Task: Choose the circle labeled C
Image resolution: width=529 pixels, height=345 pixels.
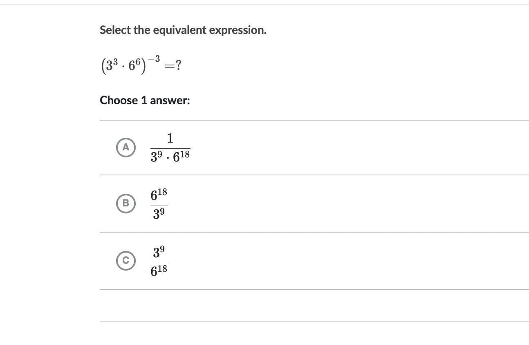Action: point(126,261)
